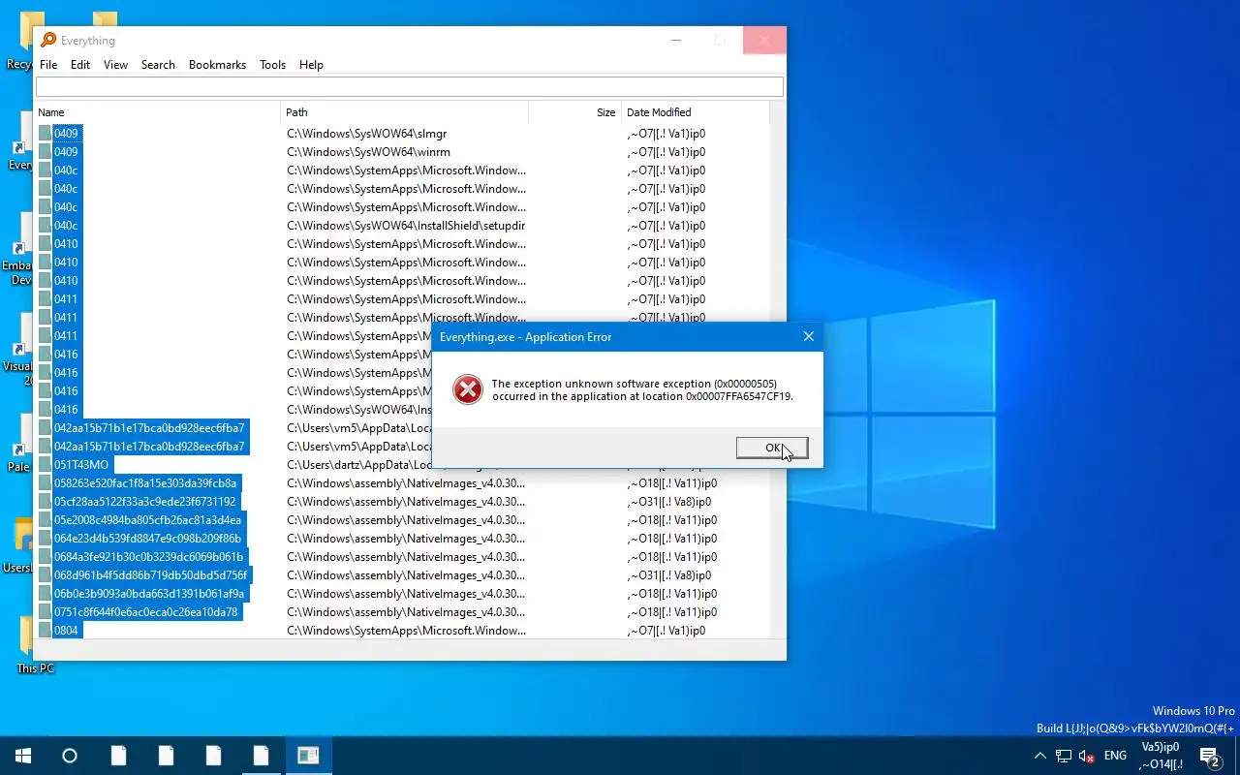Close the Everything.exe Application Error dialog
Image resolution: width=1240 pixels, height=775 pixels.
[808, 336]
